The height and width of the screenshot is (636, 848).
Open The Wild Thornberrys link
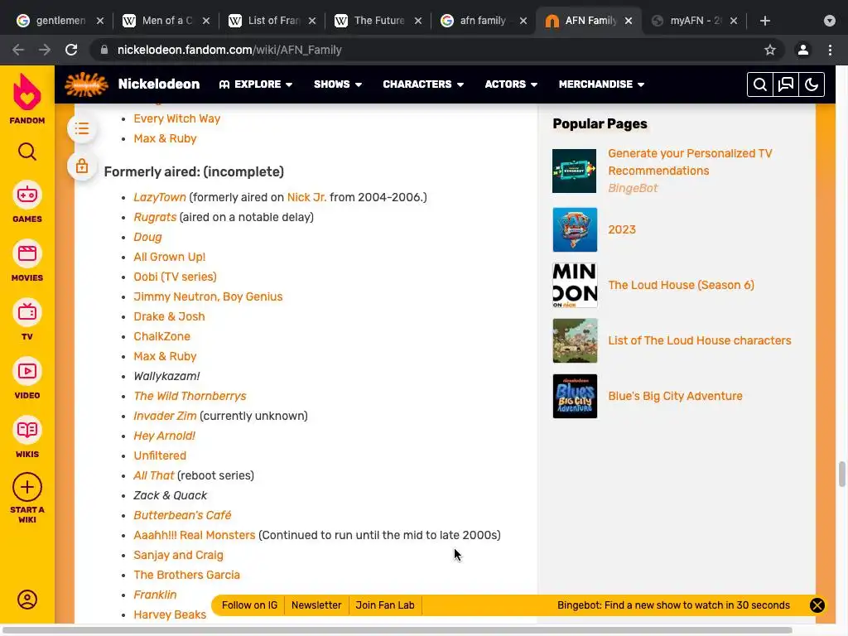tap(190, 397)
